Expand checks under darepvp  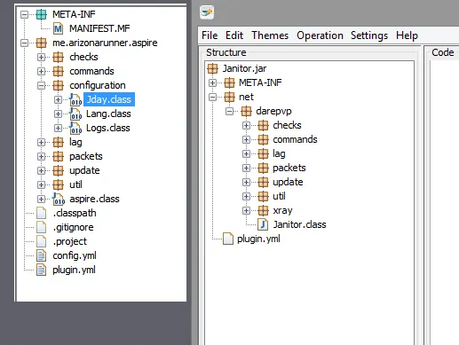246,126
